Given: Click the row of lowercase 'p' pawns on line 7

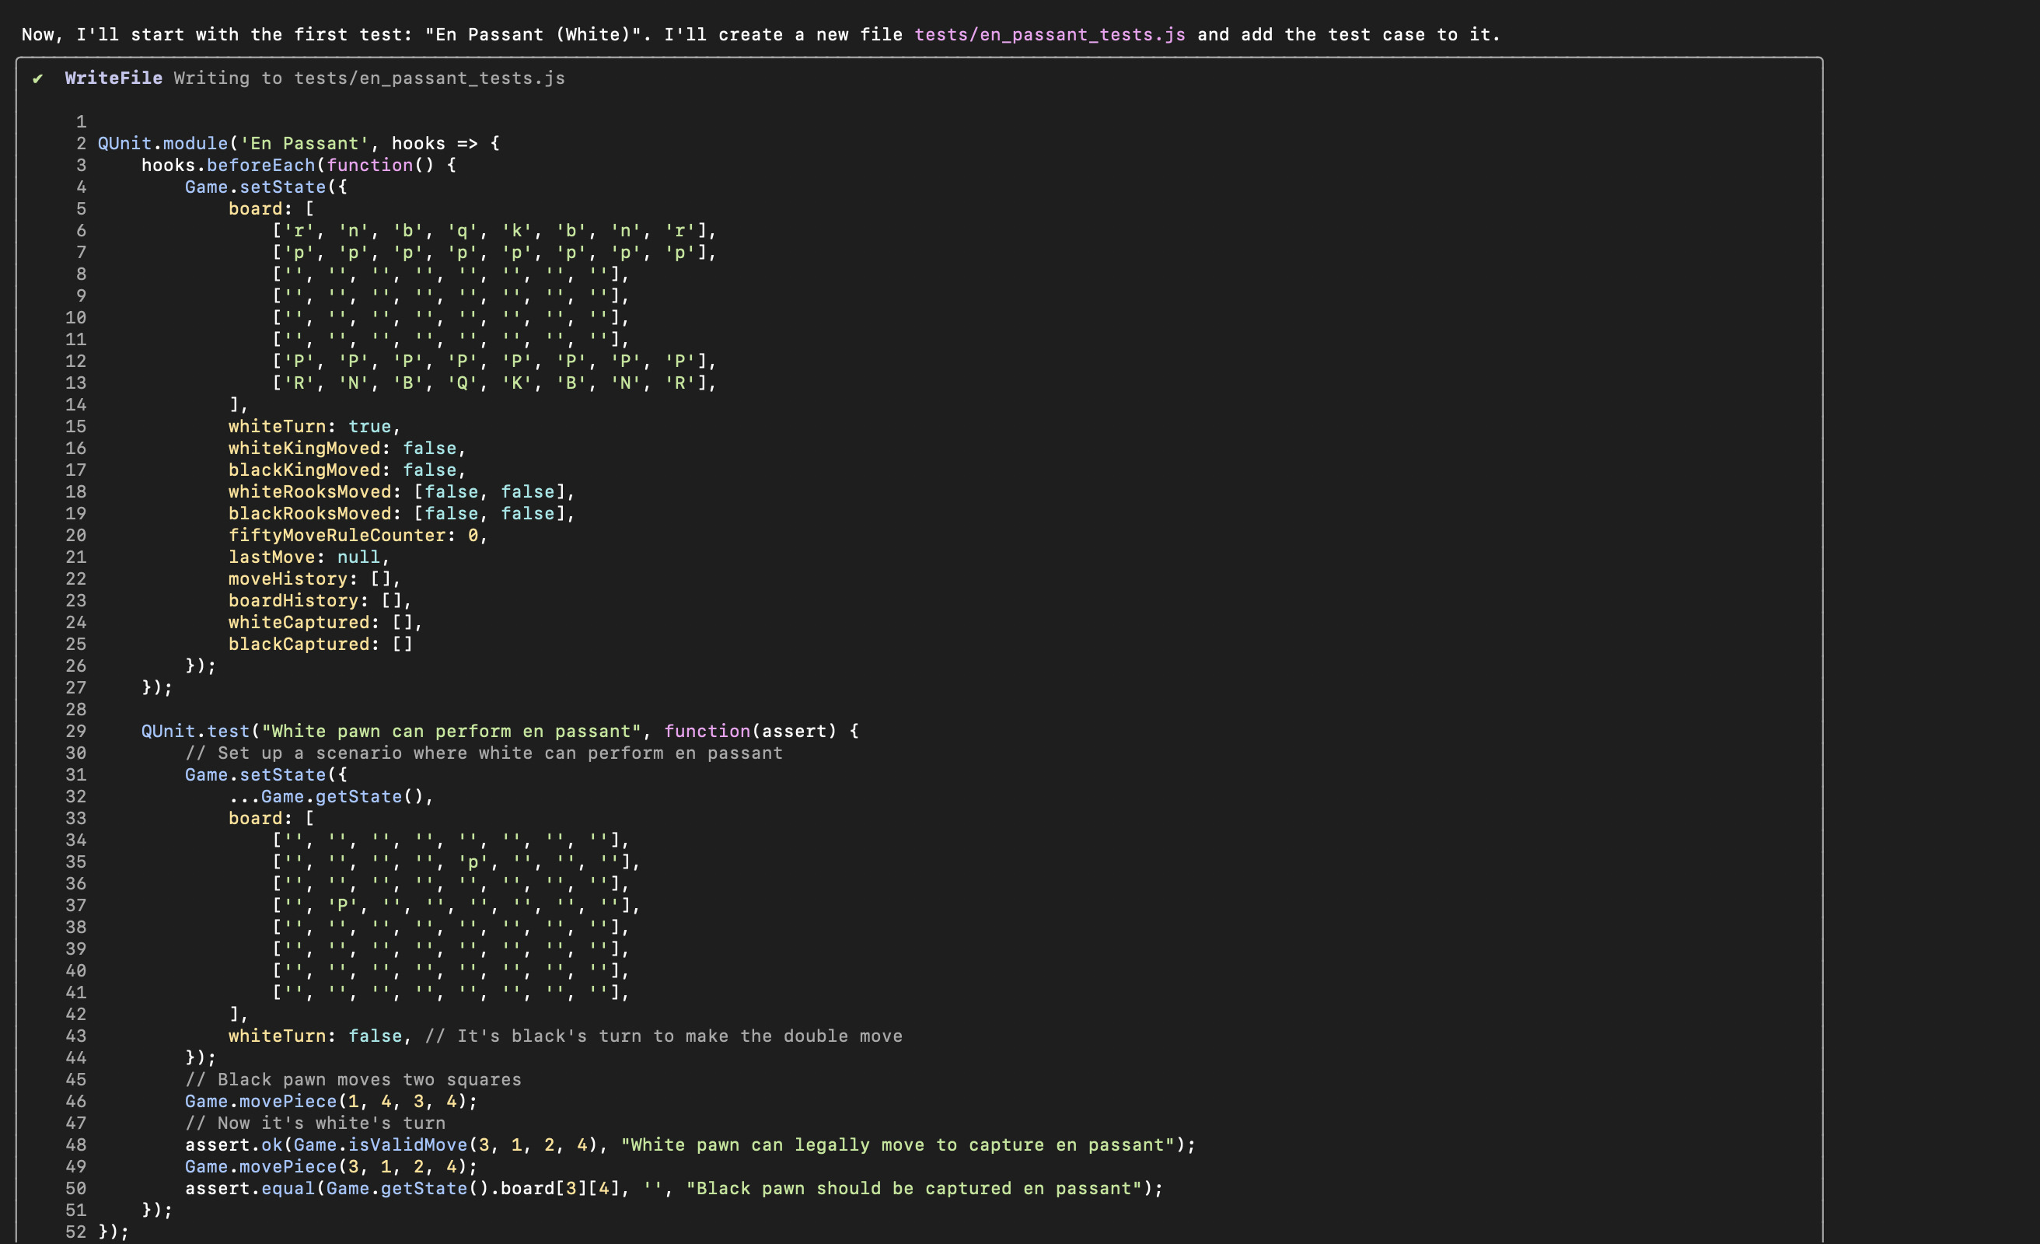Looking at the screenshot, I should point(494,252).
